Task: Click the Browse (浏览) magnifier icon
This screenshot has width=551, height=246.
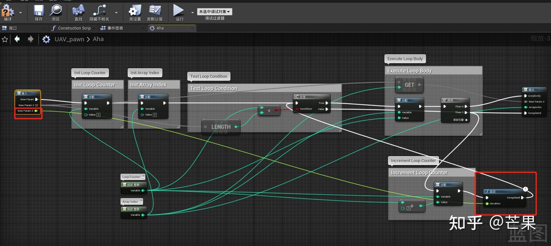Action: pyautogui.click(x=56, y=11)
